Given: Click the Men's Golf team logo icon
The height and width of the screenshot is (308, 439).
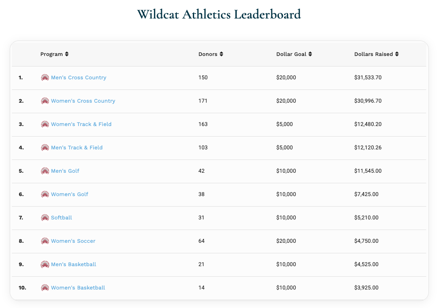Looking at the screenshot, I should pyautogui.click(x=45, y=171).
